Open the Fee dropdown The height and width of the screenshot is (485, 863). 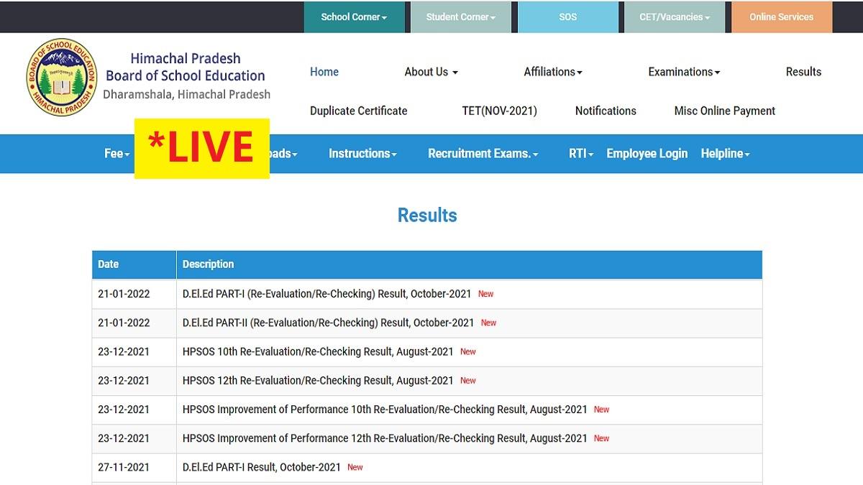116,153
